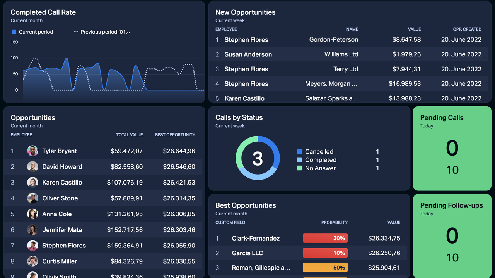Select Stephen Flores' avatar in Opportunities list
Screen dimensions: 495x278
[x=32, y=246]
